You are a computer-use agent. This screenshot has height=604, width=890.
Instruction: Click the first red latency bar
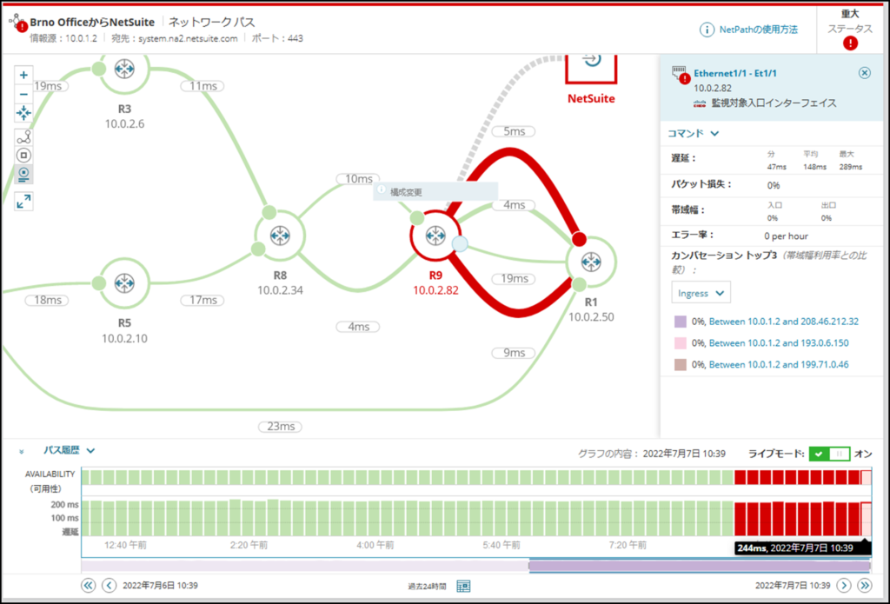[741, 520]
